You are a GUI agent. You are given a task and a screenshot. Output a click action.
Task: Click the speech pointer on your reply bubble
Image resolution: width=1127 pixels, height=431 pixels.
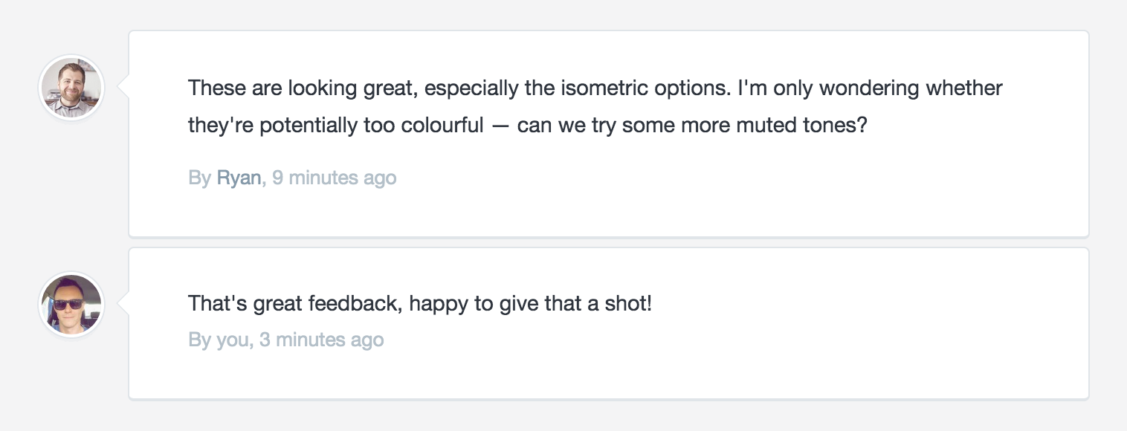(123, 303)
